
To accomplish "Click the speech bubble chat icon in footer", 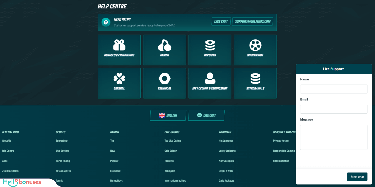I will click(x=199, y=115).
